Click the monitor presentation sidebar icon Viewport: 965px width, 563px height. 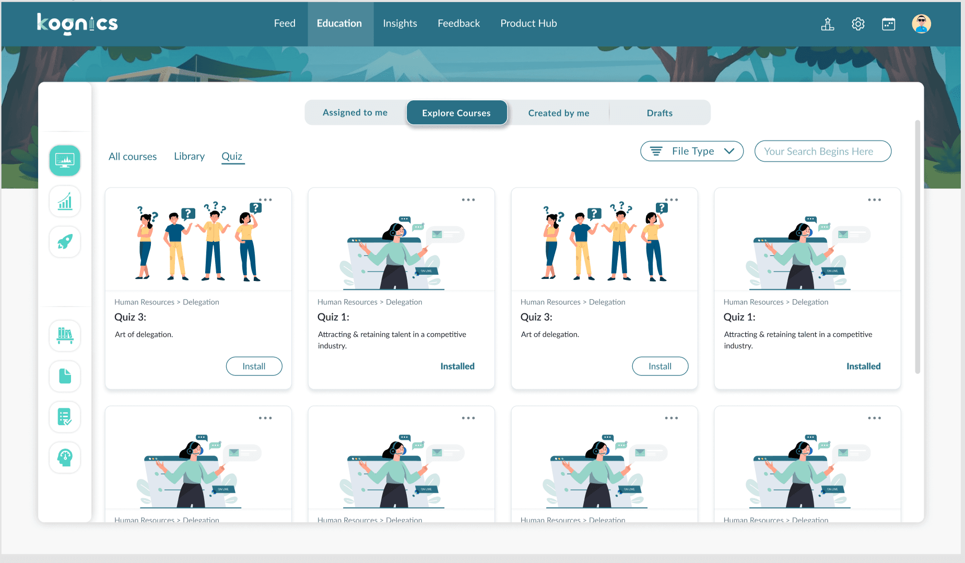click(65, 160)
